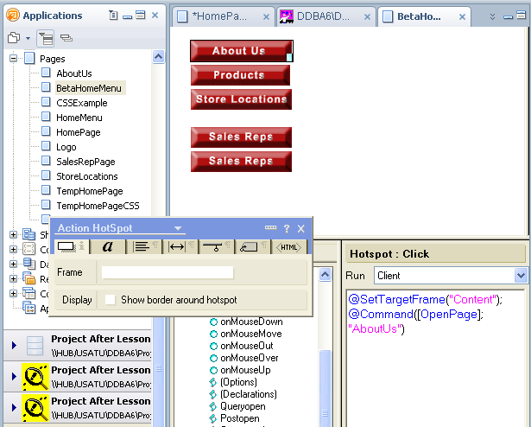This screenshot has width=531, height=427.
Task: Open the Font tab in Action HotSpot
Action: (x=107, y=247)
